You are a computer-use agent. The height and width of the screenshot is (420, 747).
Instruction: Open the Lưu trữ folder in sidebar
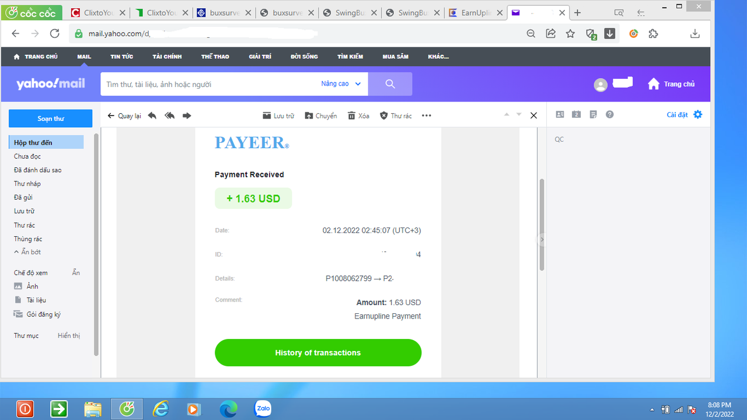[25, 211]
